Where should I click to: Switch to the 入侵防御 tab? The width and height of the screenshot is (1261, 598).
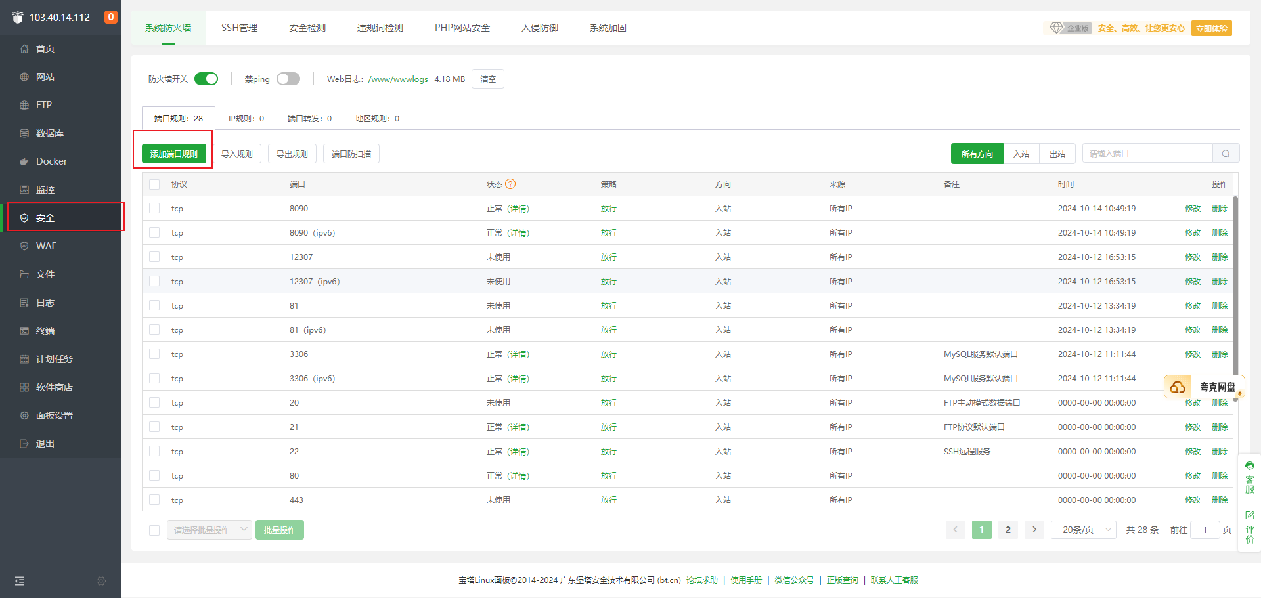click(540, 28)
